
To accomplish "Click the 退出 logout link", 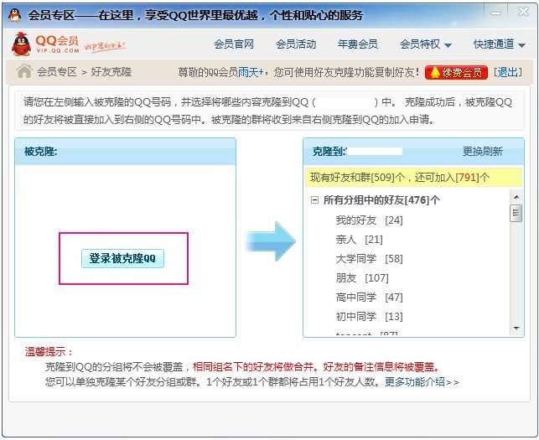I will [508, 72].
